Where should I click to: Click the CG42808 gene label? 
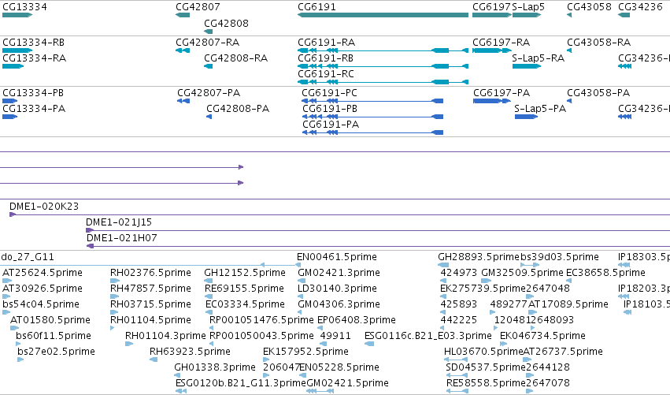[x=227, y=23]
